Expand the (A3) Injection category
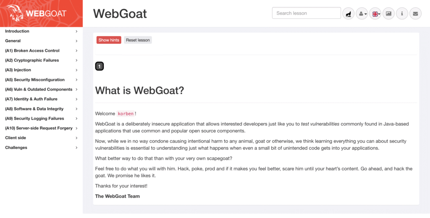 (x=41, y=70)
